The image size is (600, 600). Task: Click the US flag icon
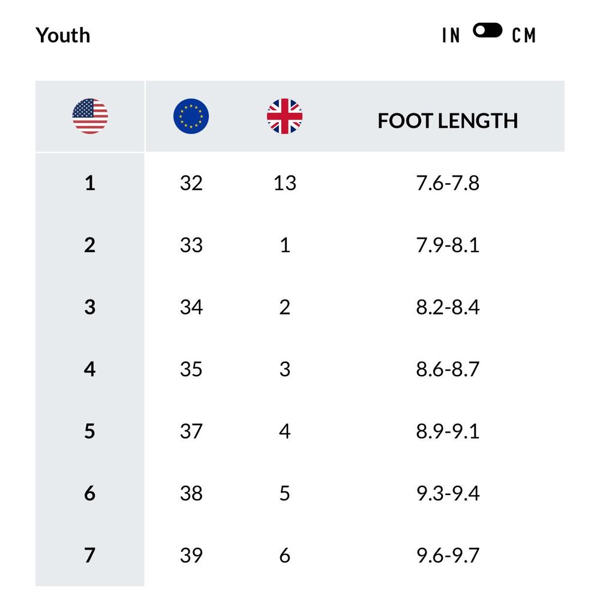click(x=90, y=116)
